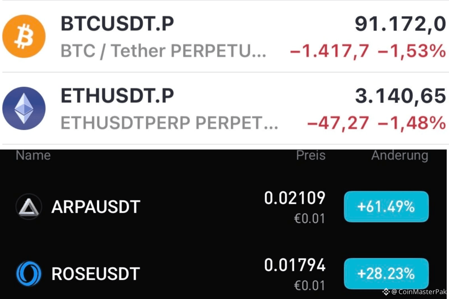This screenshot has height=299, width=449.
Task: Click the ROSE circular coin icon
Action: [x=28, y=273]
